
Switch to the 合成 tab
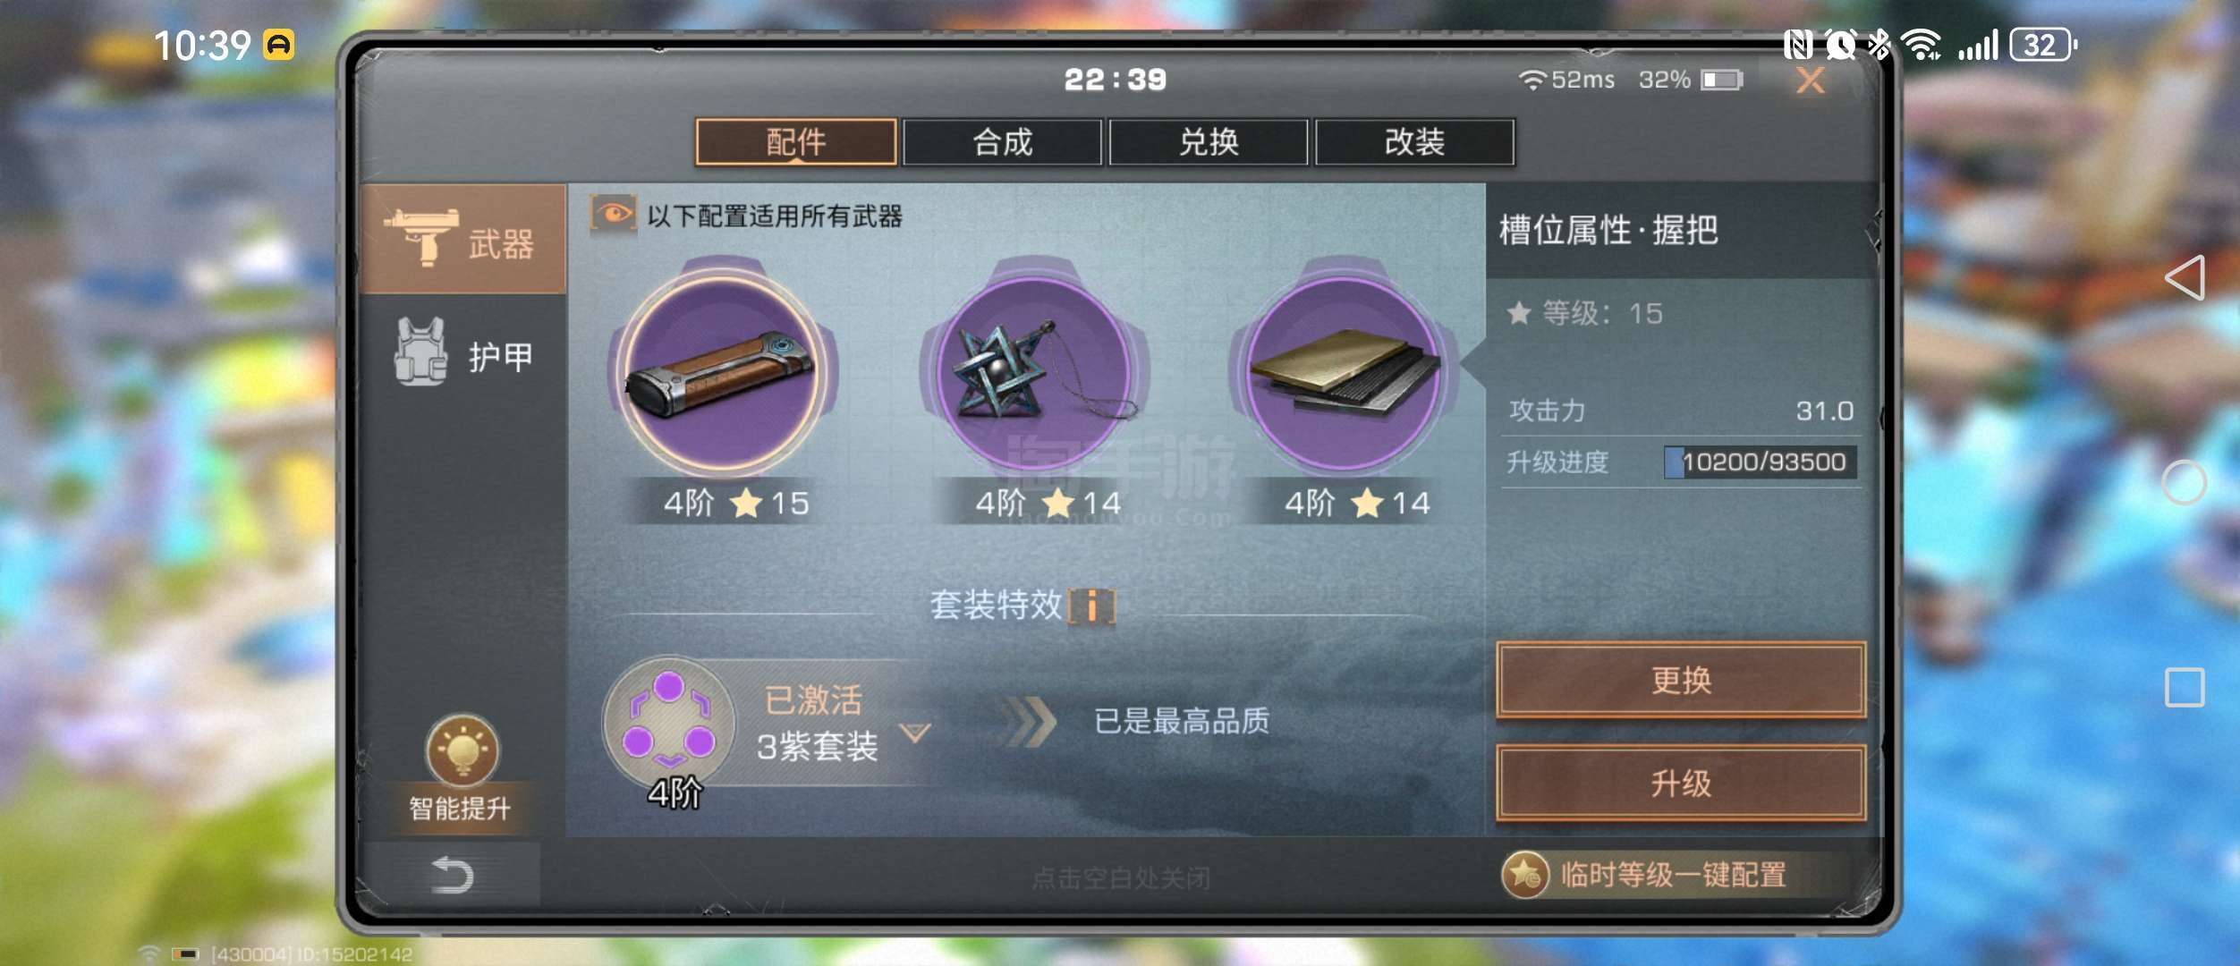coord(1002,142)
